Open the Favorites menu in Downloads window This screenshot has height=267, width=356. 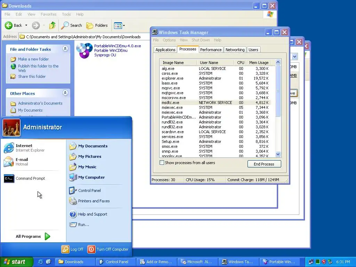click(49, 14)
